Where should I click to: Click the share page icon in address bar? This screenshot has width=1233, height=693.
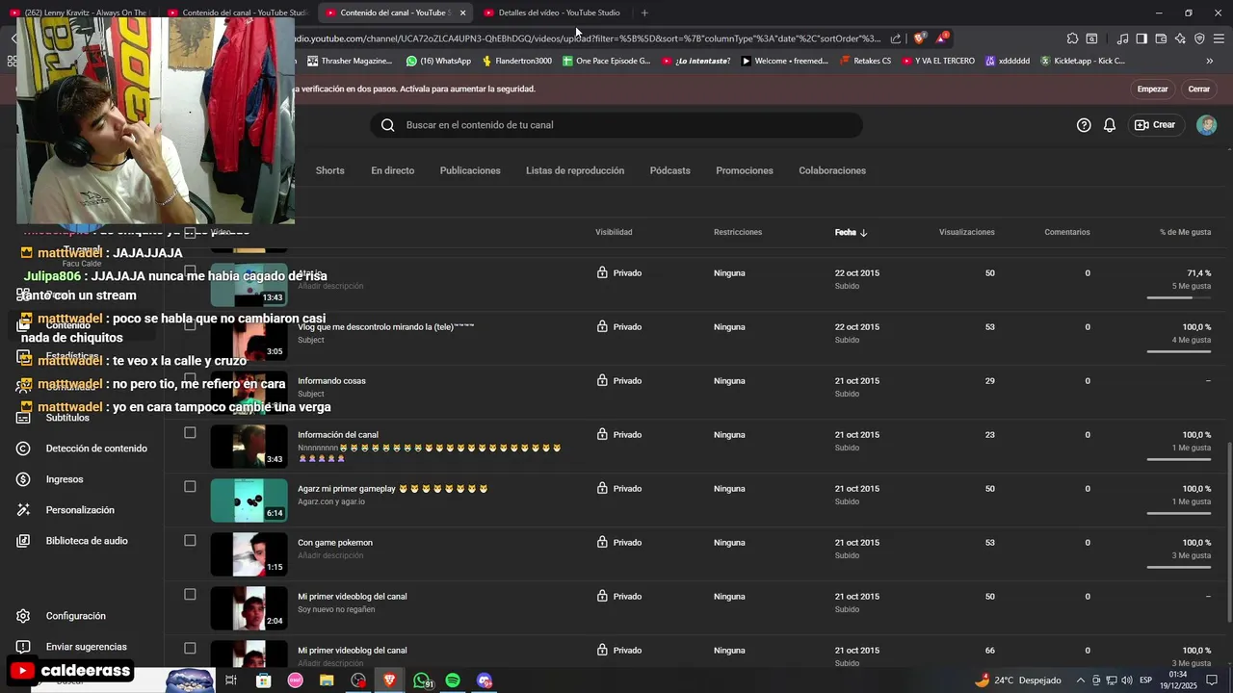tap(896, 38)
